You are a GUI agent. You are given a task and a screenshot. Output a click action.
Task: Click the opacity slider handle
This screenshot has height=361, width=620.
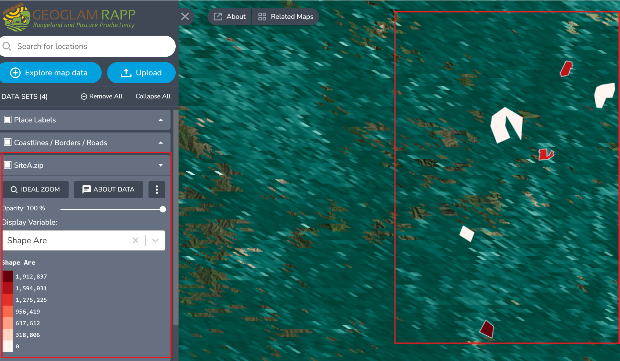tap(163, 209)
